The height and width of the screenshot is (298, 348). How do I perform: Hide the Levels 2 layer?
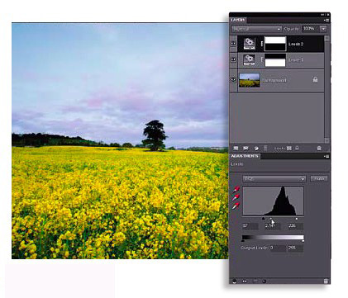233,44
